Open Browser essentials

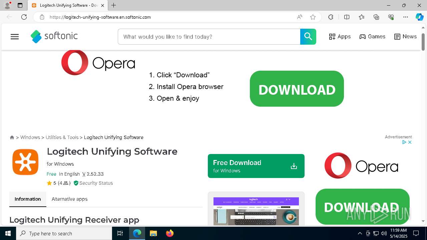click(391, 17)
